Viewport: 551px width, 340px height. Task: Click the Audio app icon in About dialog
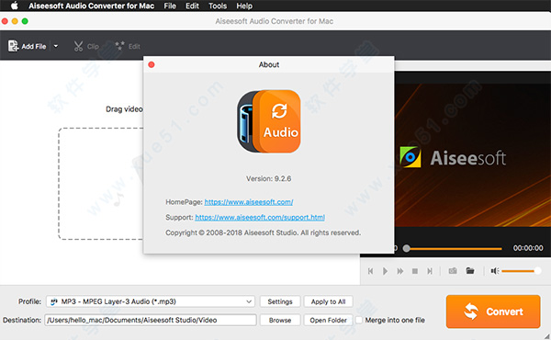tap(269, 121)
